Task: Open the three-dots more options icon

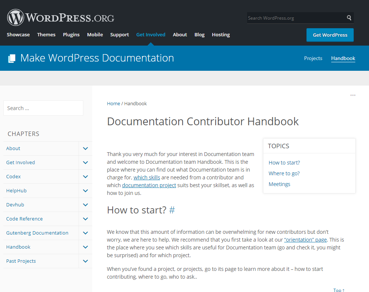Action: [x=353, y=95]
